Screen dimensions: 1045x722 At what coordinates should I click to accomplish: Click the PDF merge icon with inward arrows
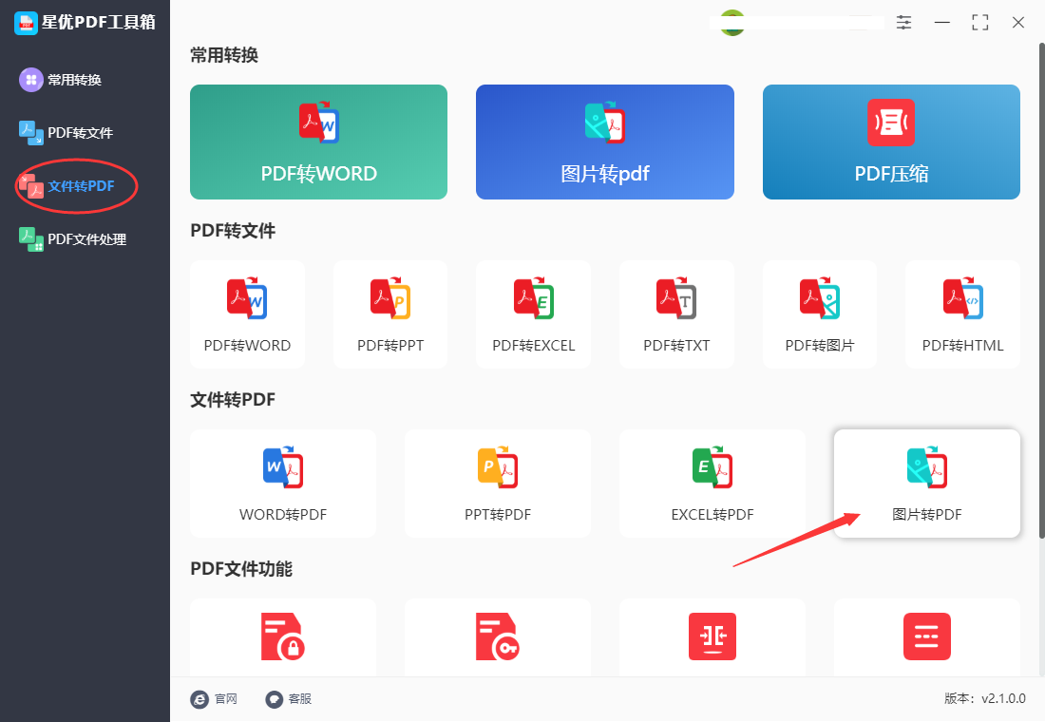click(712, 636)
